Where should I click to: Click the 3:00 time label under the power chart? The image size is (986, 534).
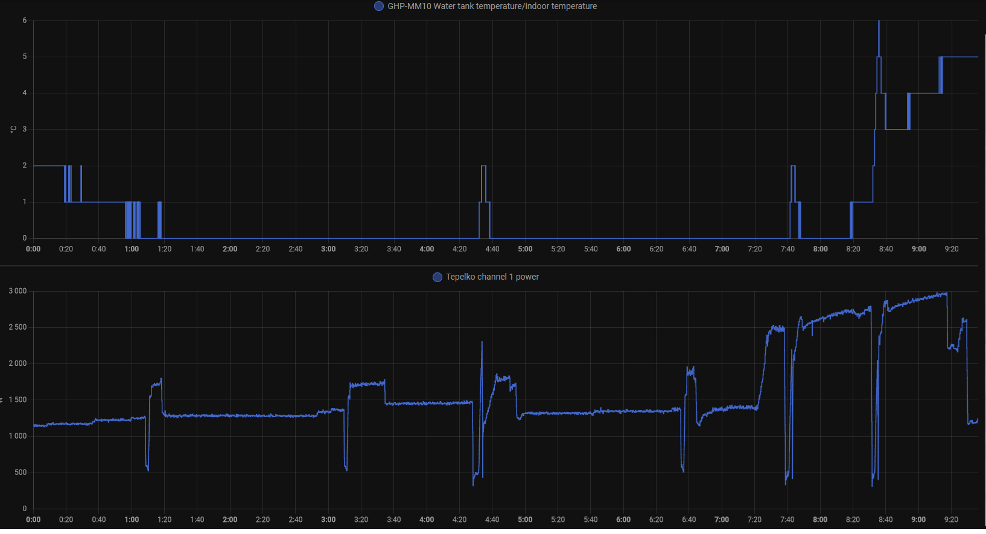coord(328,520)
